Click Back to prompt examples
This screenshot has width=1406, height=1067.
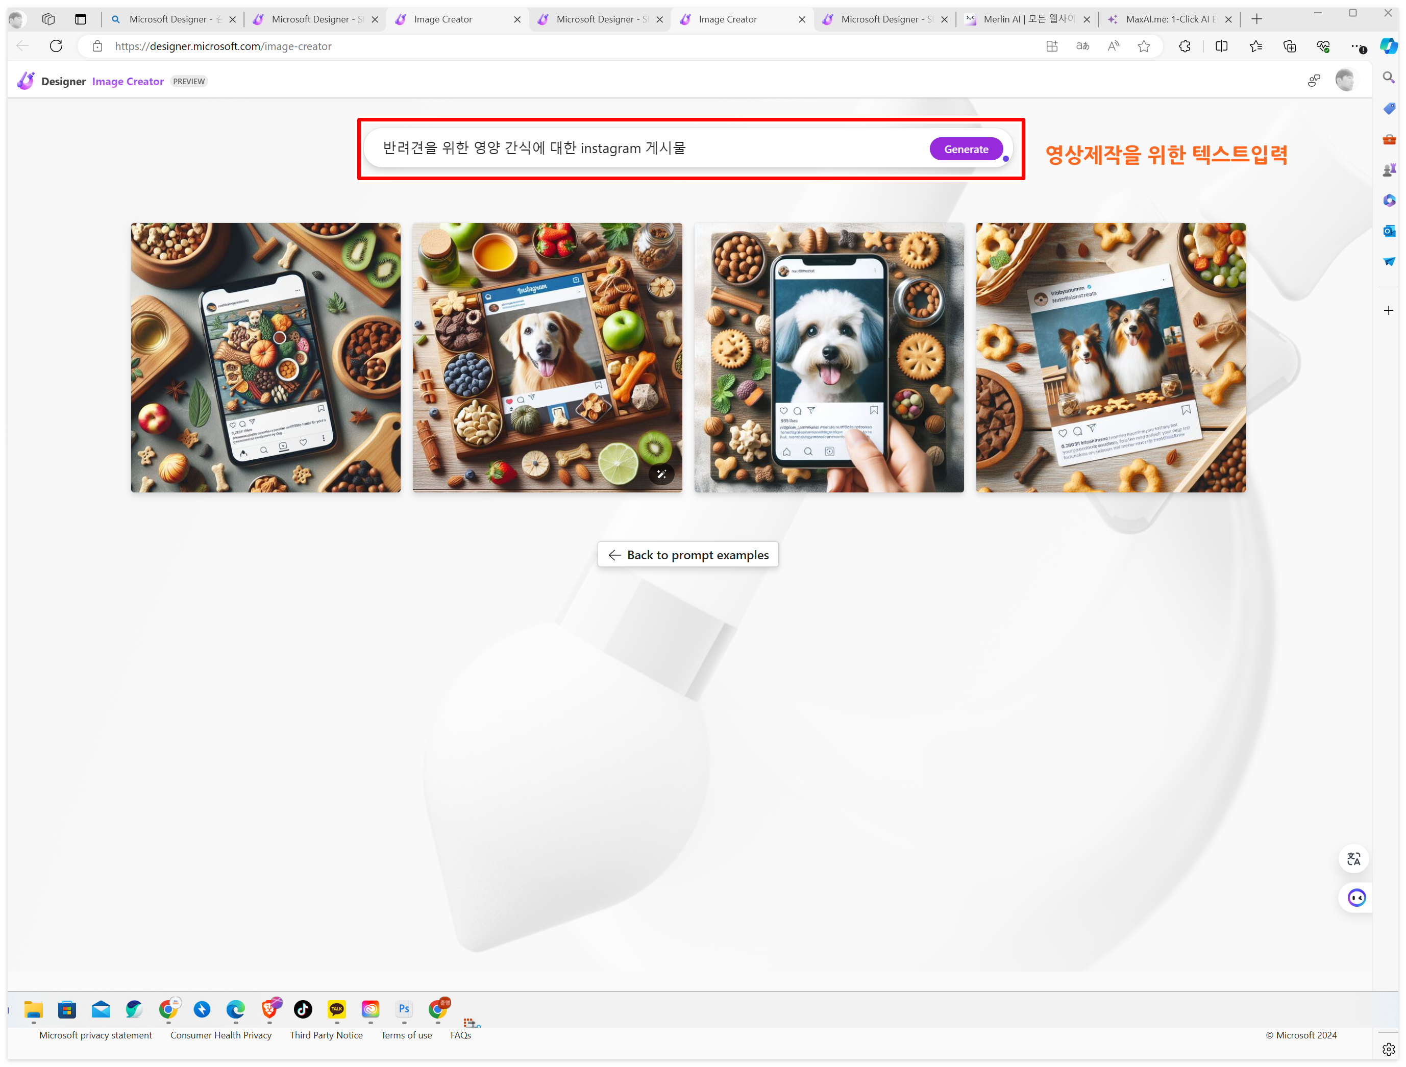click(x=688, y=555)
